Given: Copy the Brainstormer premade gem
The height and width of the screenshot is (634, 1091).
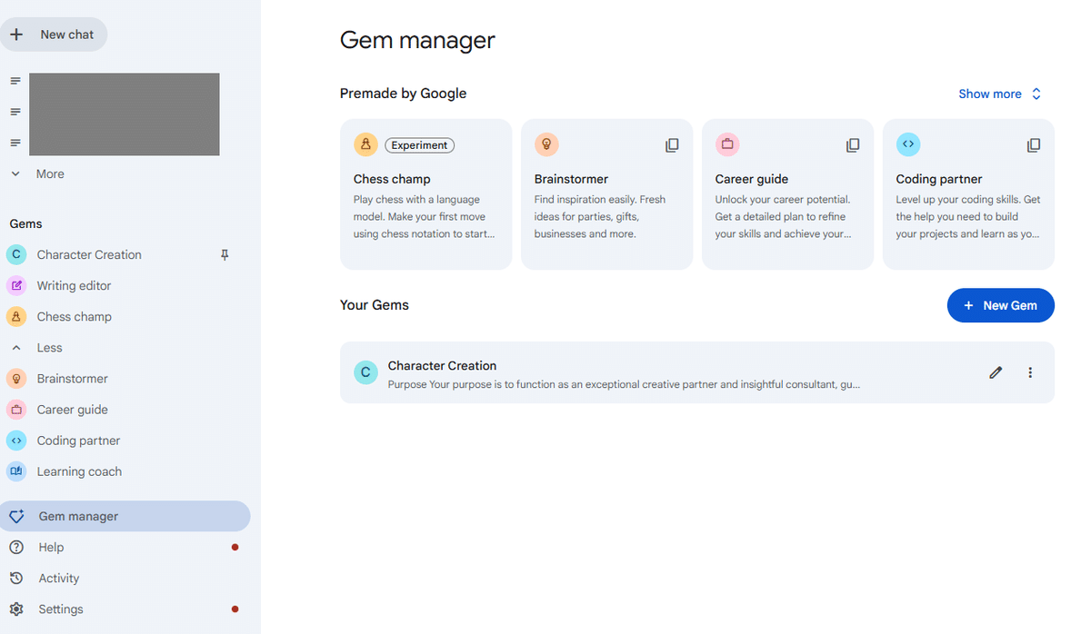Looking at the screenshot, I should pos(672,145).
